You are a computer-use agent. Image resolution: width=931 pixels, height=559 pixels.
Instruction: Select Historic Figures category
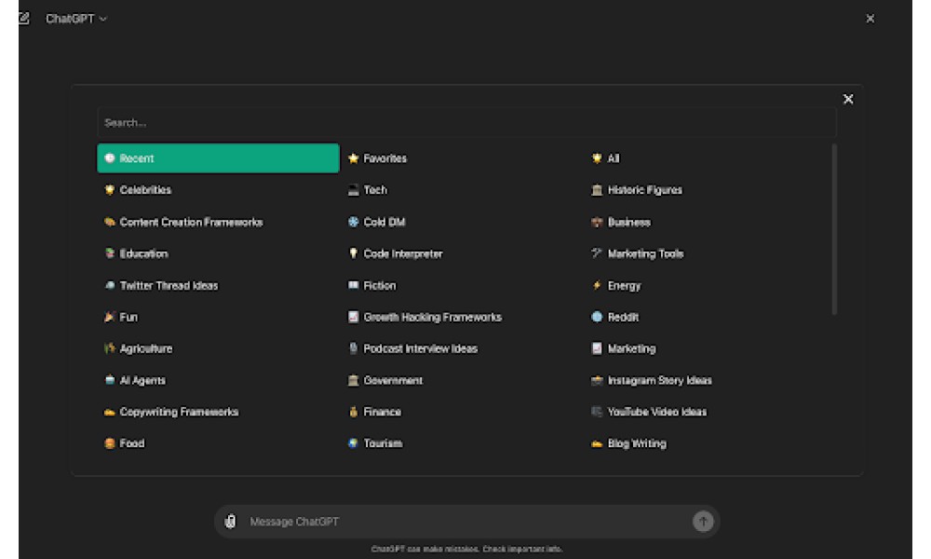707,190
